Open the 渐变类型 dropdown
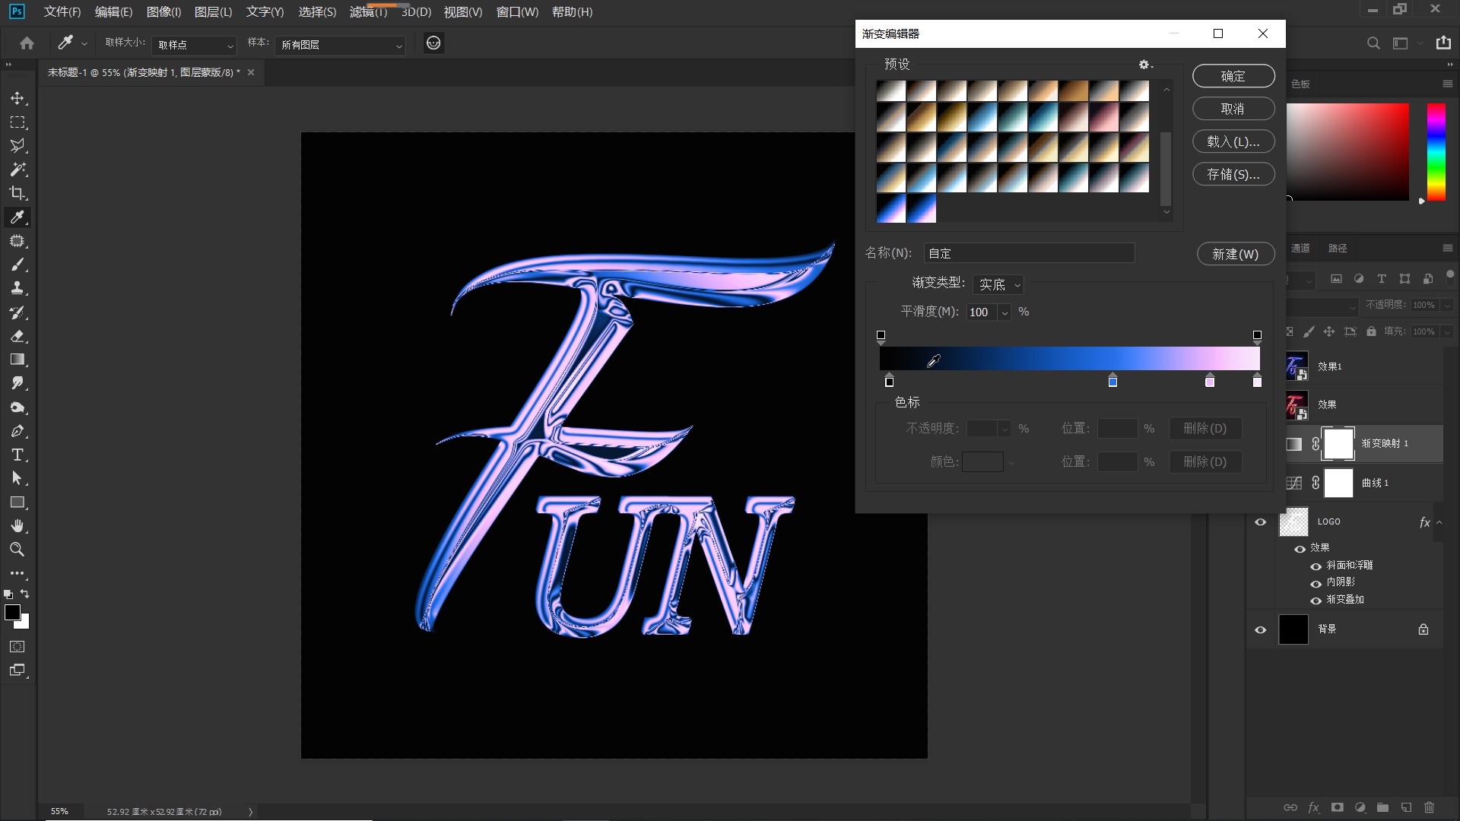 (998, 284)
